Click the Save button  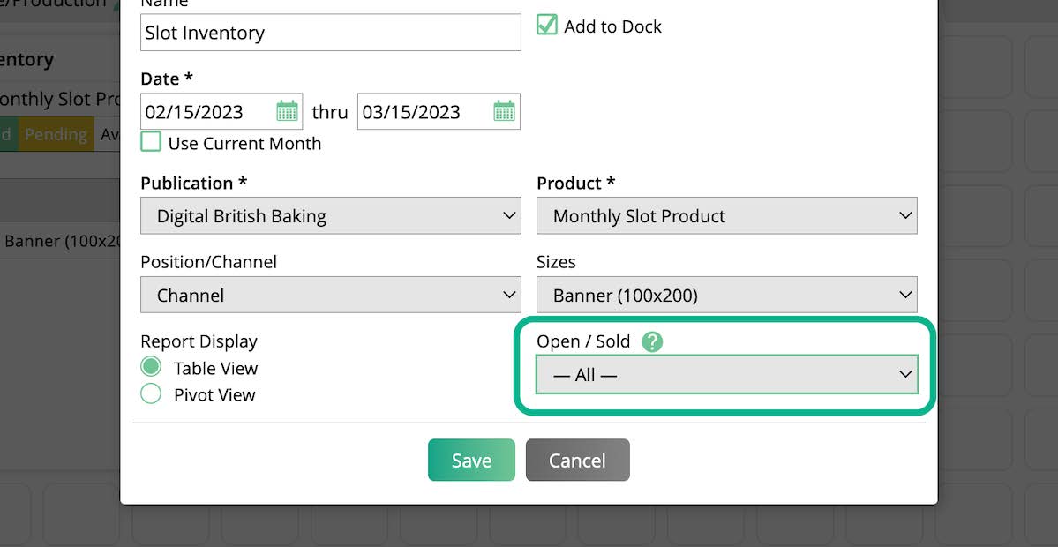click(x=471, y=461)
